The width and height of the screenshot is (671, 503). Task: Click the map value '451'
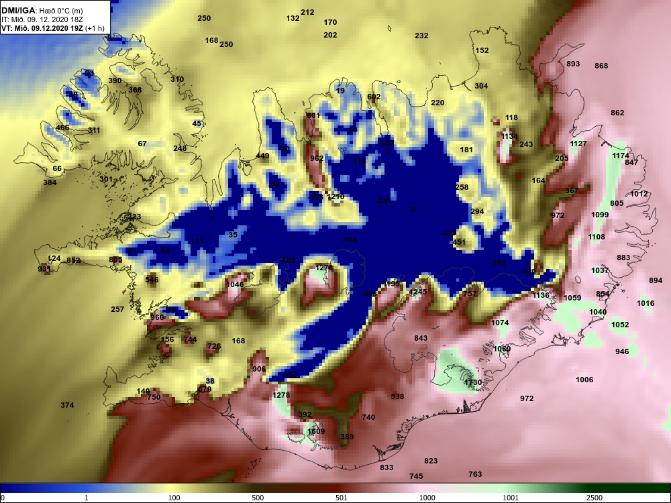pyautogui.click(x=459, y=242)
